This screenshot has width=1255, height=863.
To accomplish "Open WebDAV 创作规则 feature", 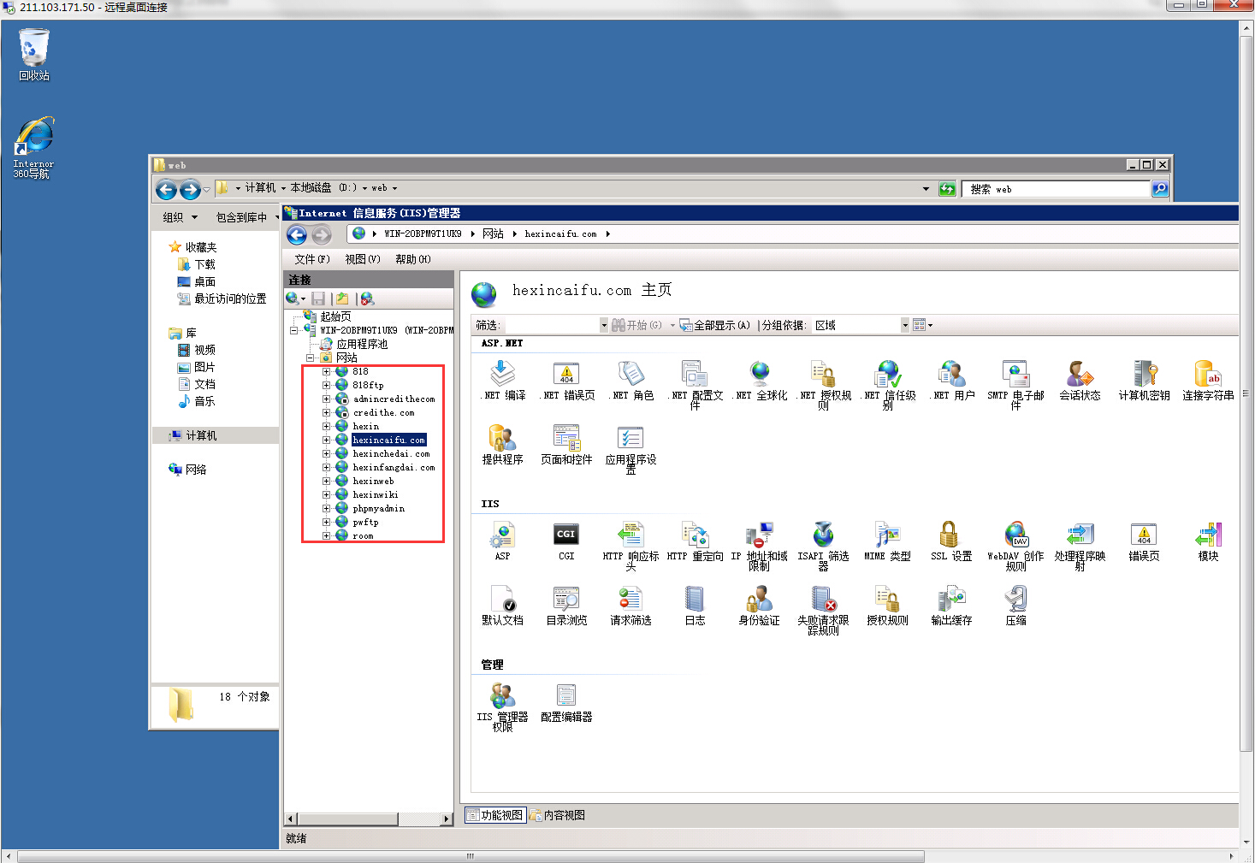I will [1015, 546].
